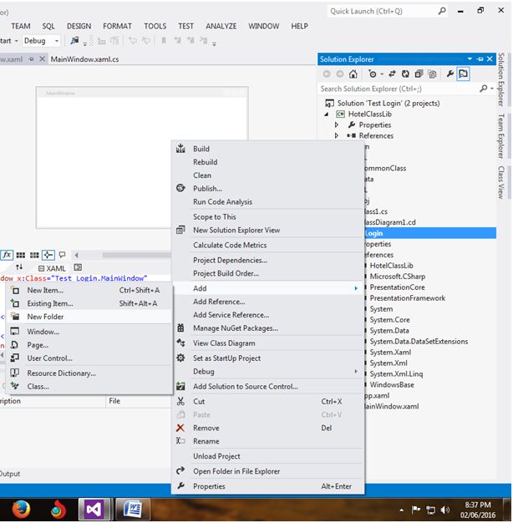Click the Show All Files icon in Solution Explorer

(x=432, y=74)
